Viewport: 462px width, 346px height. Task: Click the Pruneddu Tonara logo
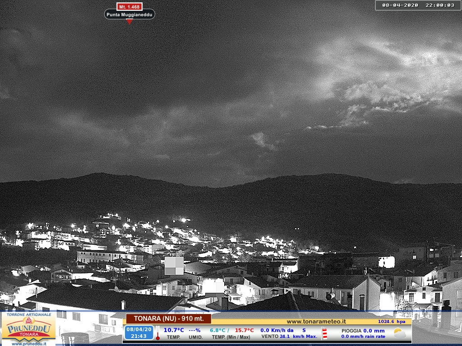pos(28,329)
